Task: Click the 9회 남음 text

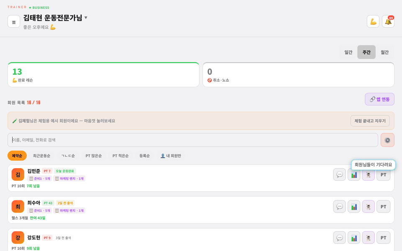Action: coord(33,248)
